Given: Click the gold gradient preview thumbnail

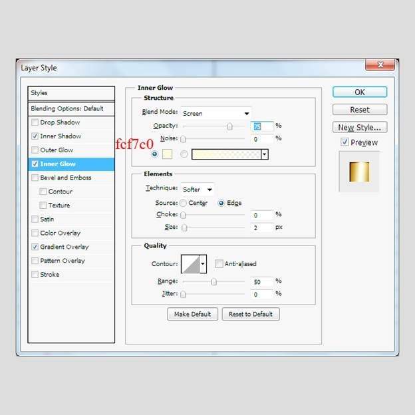Looking at the screenshot, I should (358, 172).
